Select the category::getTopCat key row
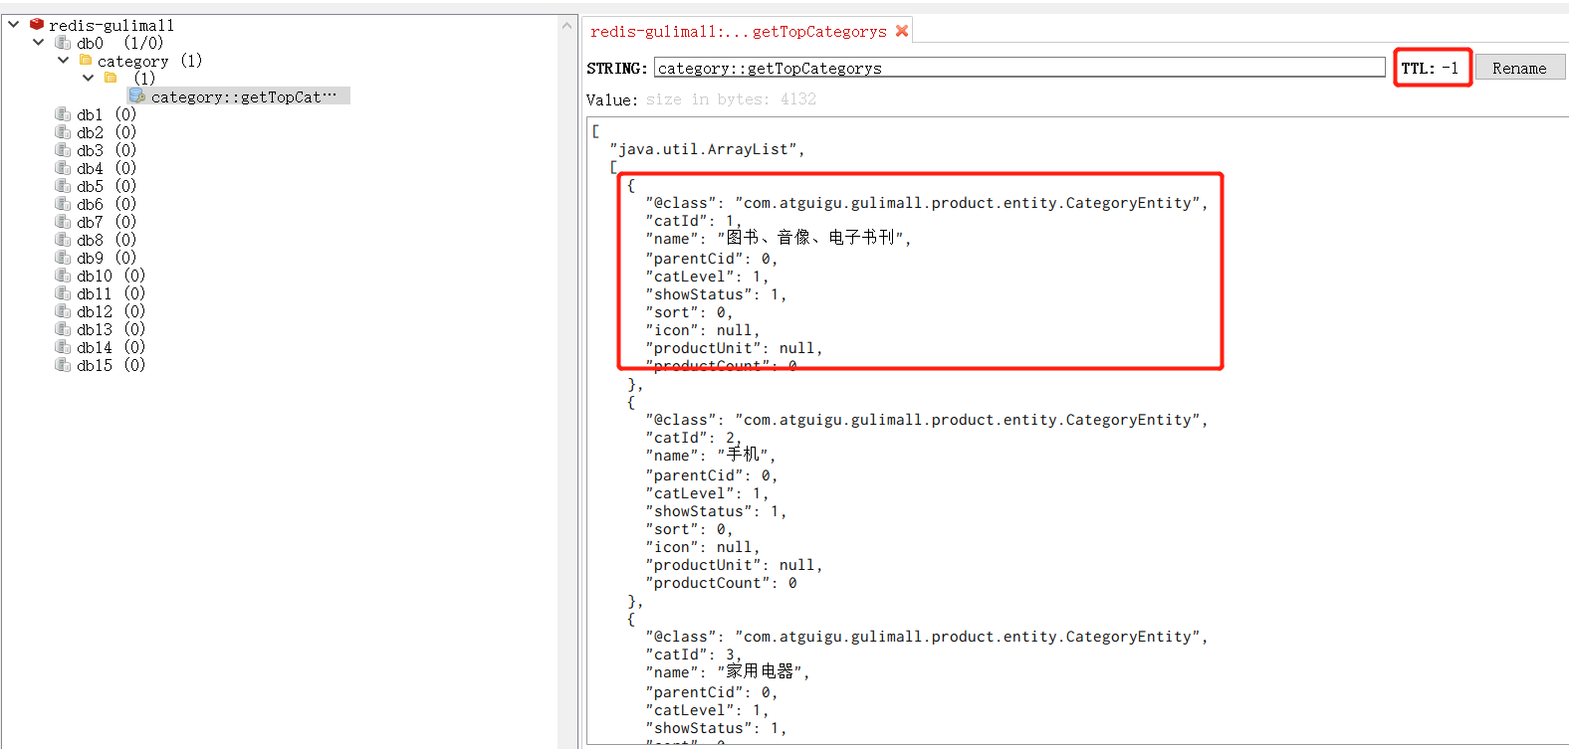Viewport: 1569px width, 749px height. 239,95
